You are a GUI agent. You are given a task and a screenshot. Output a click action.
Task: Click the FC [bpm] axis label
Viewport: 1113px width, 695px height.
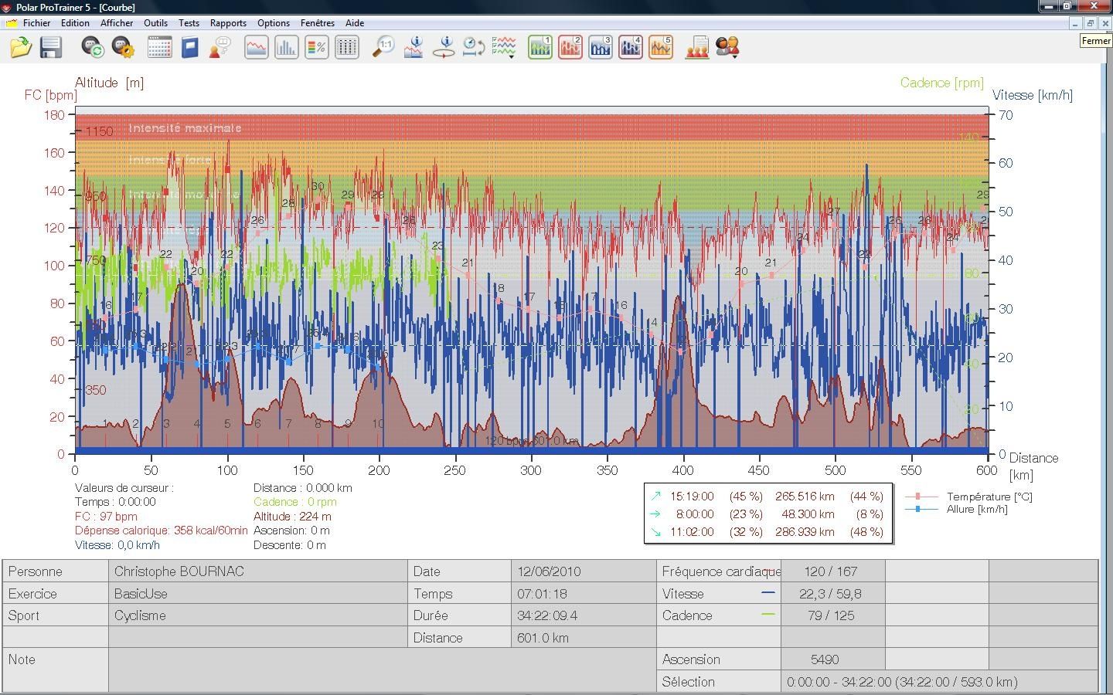51,95
